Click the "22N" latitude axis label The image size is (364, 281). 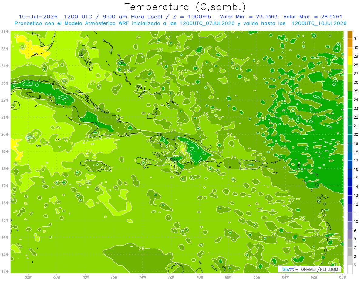coord(4,100)
